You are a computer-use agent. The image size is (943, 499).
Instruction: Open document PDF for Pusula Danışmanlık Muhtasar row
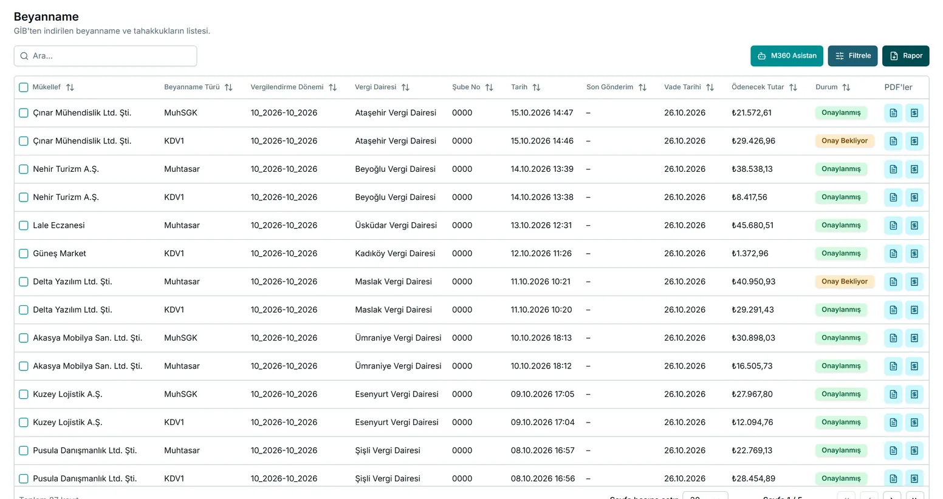click(x=893, y=450)
